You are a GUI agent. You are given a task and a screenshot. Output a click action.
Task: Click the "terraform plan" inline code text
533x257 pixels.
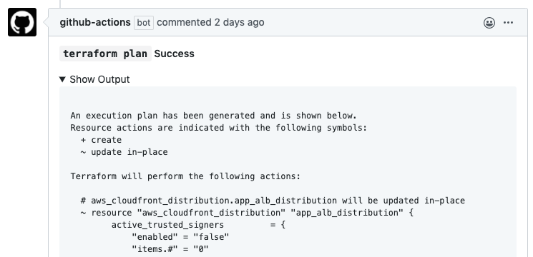(105, 54)
